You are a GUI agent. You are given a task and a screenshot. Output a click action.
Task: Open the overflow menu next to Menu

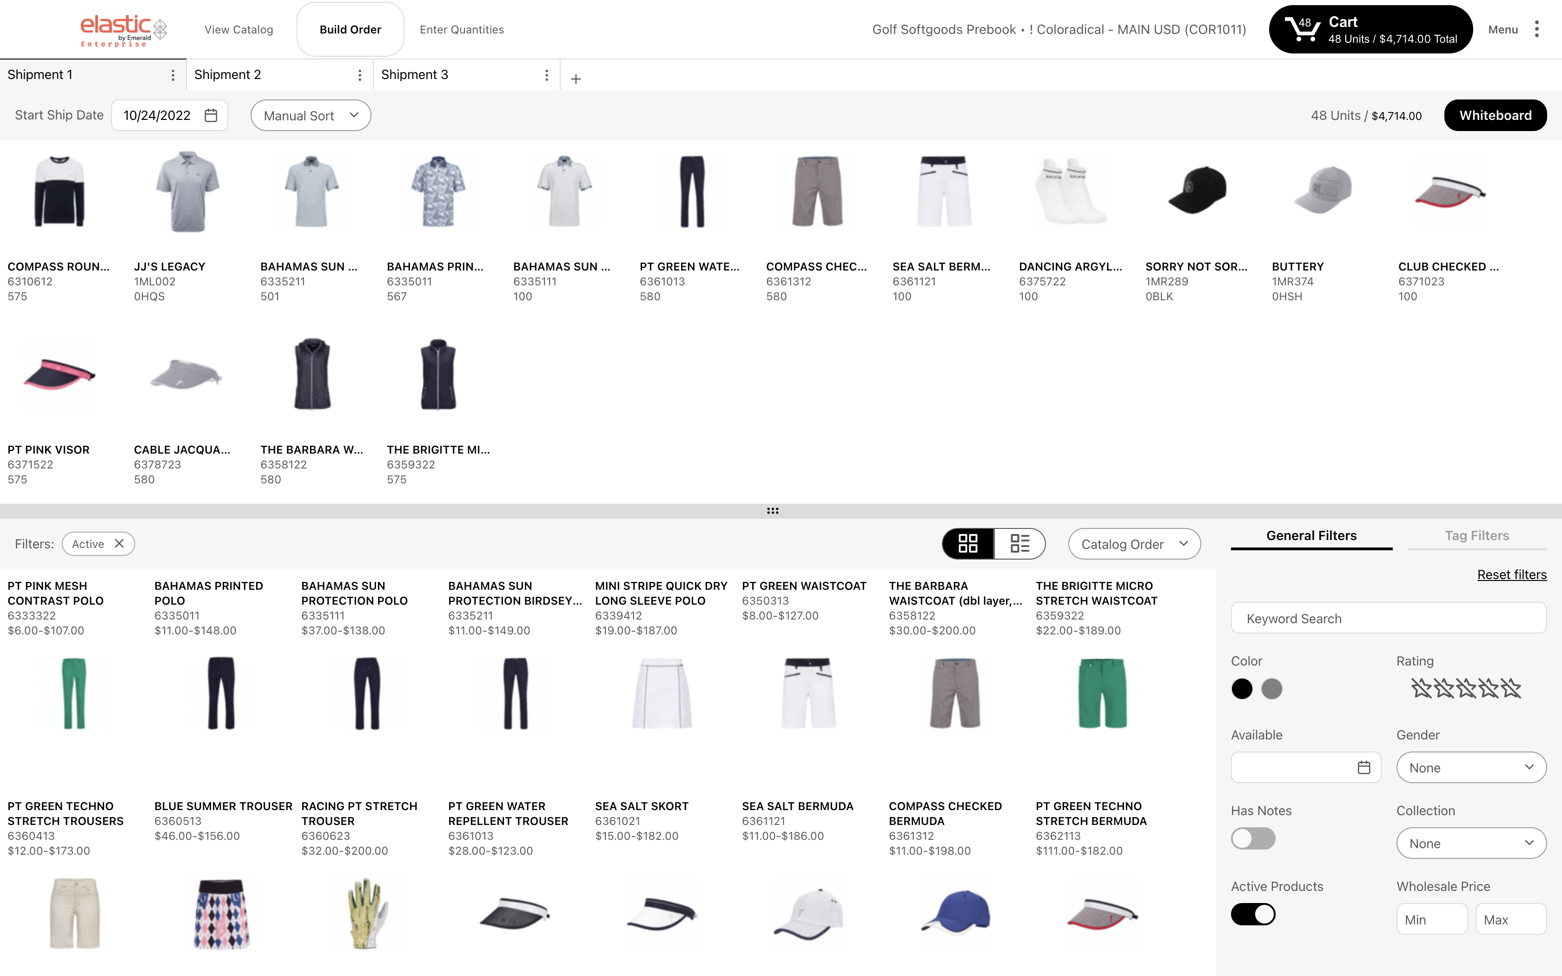1537,29
